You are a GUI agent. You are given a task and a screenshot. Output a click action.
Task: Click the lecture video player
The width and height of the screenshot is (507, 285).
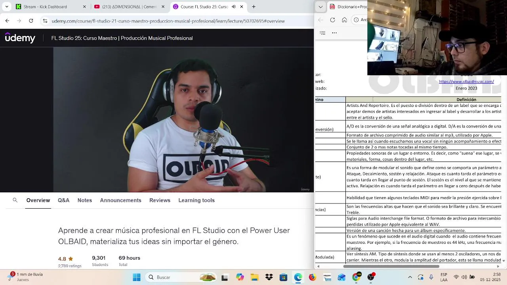[184, 120]
